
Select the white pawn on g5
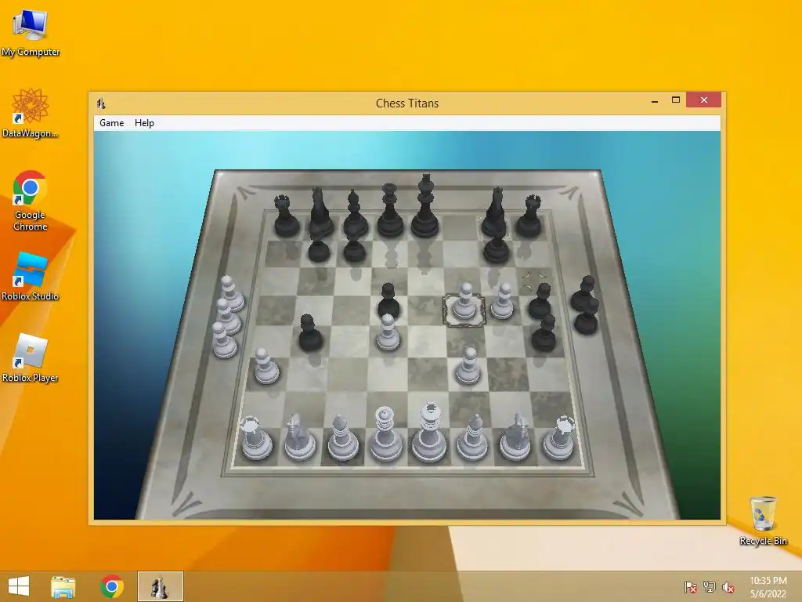(x=503, y=302)
